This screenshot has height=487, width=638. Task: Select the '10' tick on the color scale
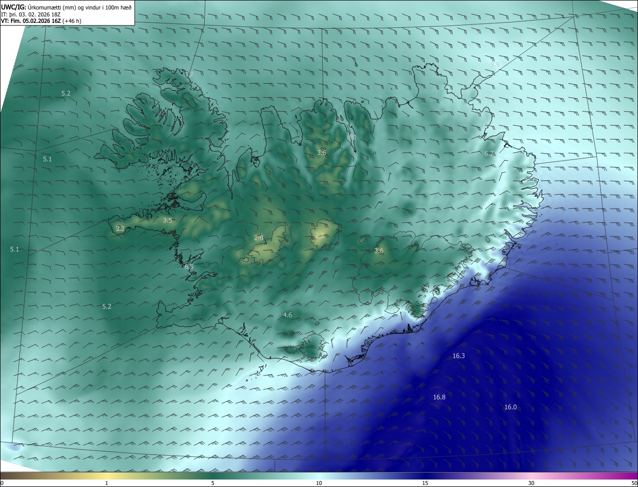point(319,483)
